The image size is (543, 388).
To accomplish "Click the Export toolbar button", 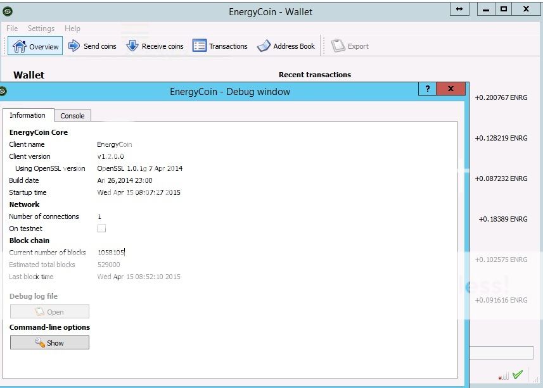I will (350, 46).
